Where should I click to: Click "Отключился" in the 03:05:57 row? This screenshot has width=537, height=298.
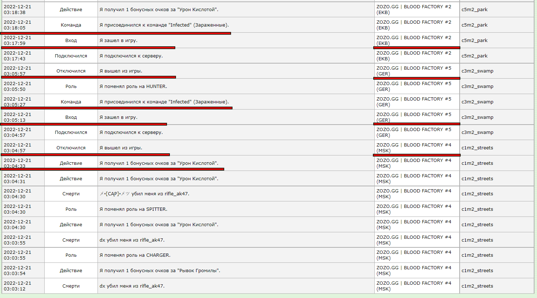tap(71, 71)
